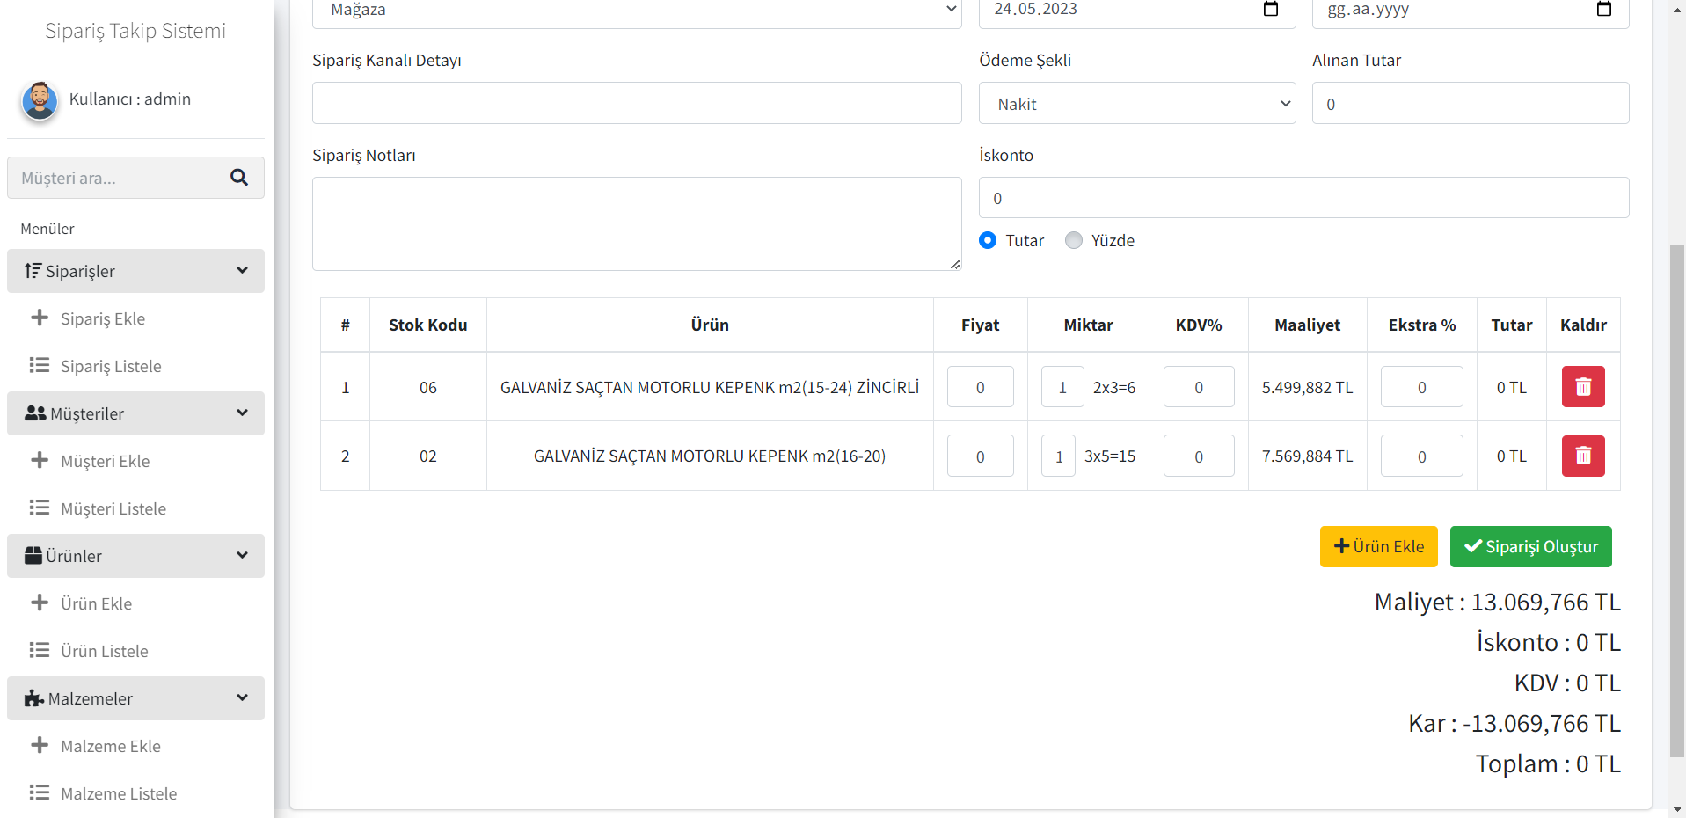Viewport: 1686px width, 818px height.
Task: Delete the first product row with trash icon
Action: (x=1582, y=387)
